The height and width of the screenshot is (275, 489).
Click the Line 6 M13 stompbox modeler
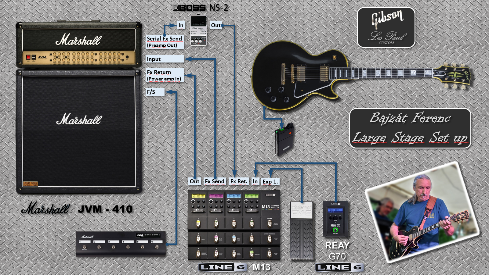(x=234, y=226)
